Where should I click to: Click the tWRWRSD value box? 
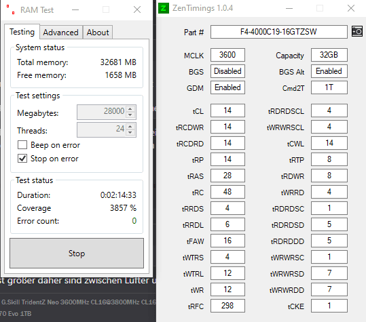pyautogui.click(x=329, y=273)
